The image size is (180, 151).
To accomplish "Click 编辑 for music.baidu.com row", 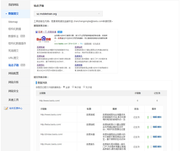I will coord(155,147).
